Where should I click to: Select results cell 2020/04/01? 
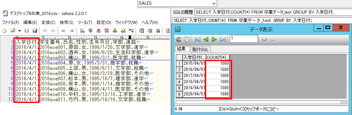coord(194,94)
